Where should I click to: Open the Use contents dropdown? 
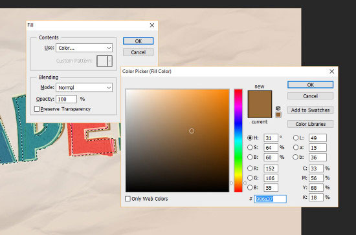point(84,48)
